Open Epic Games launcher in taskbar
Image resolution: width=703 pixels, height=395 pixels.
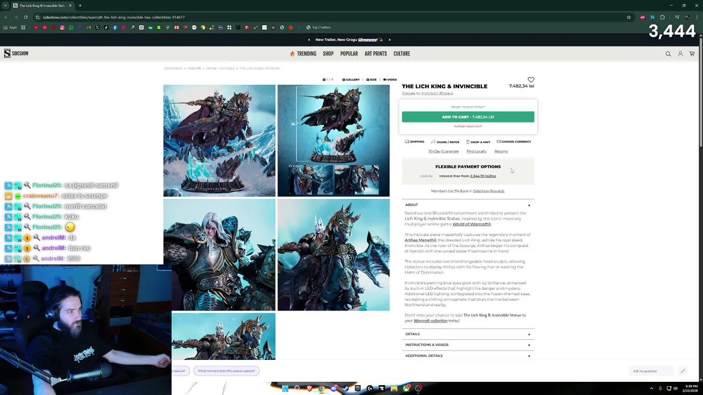click(358, 388)
